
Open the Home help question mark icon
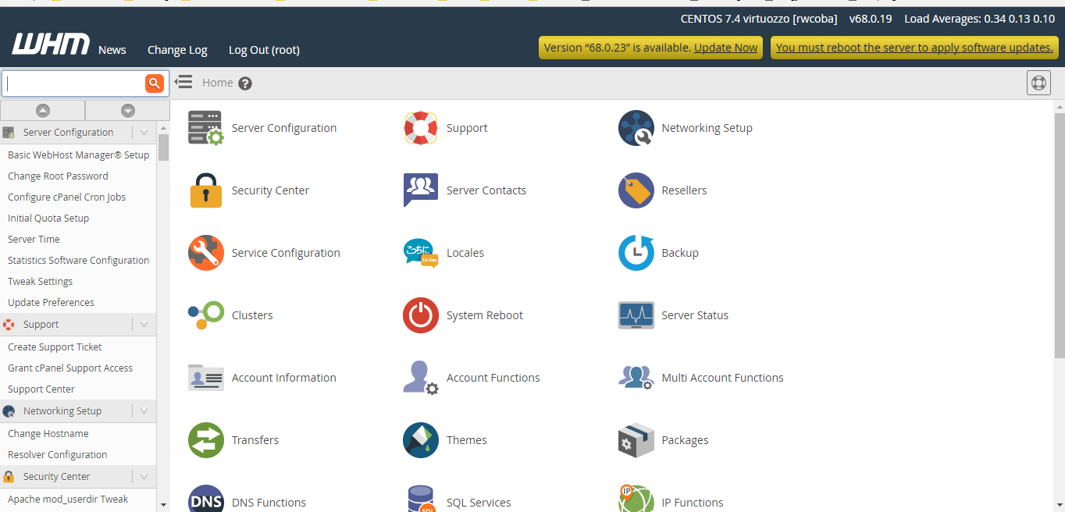[245, 84]
